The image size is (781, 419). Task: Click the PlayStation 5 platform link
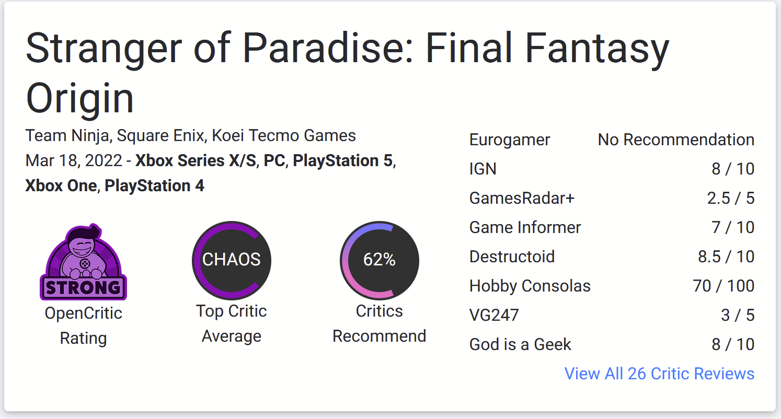tap(342, 161)
